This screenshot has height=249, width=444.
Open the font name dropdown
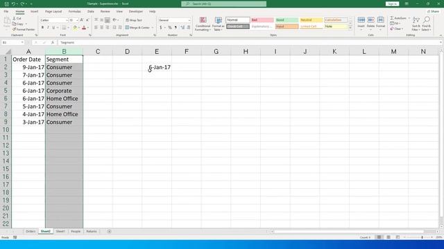coord(67,20)
